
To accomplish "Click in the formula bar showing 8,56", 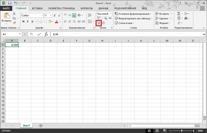I will coord(127,34).
